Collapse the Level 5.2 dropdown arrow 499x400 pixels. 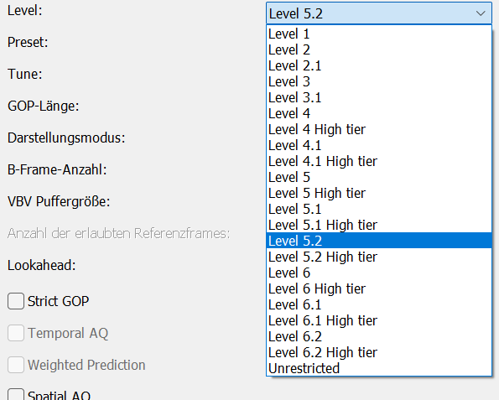coord(481,13)
